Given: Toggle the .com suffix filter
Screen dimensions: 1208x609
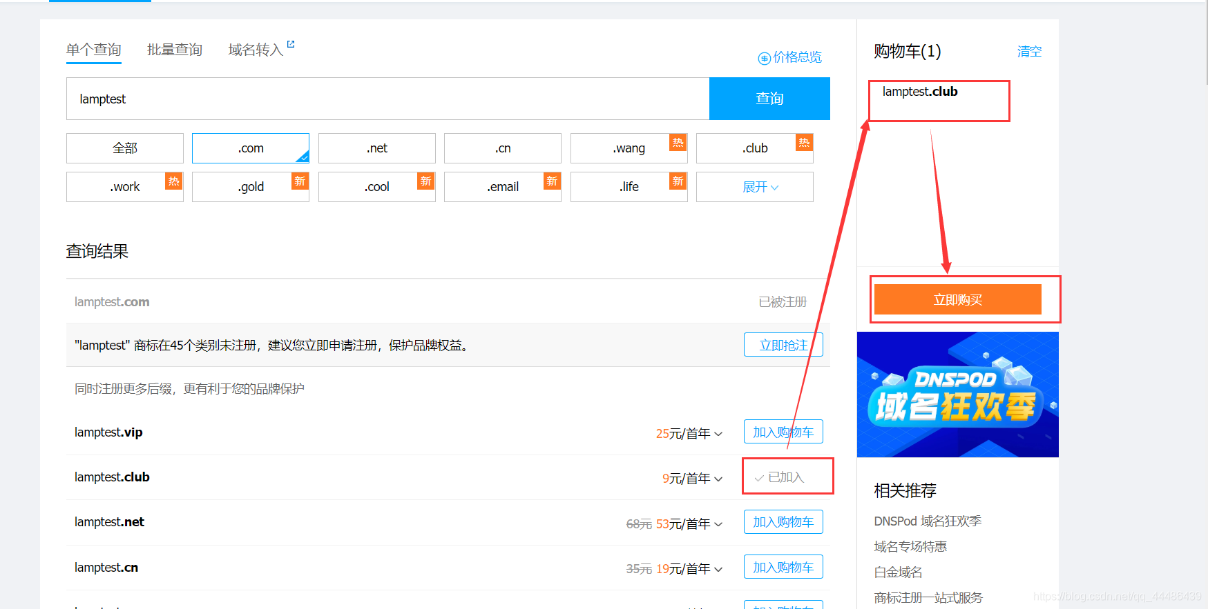Looking at the screenshot, I should pyautogui.click(x=251, y=148).
